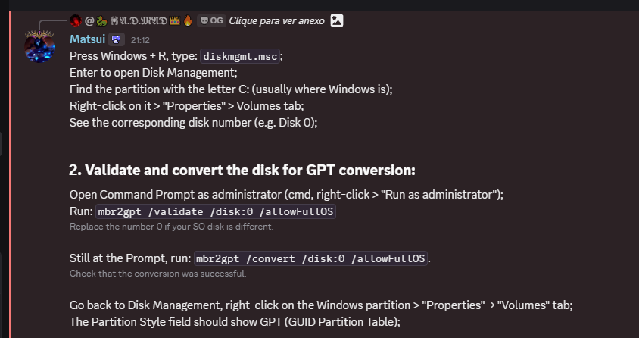639x338 pixels.
Task: Click the 'Validate and convert the disk' heading
Action: (242, 170)
